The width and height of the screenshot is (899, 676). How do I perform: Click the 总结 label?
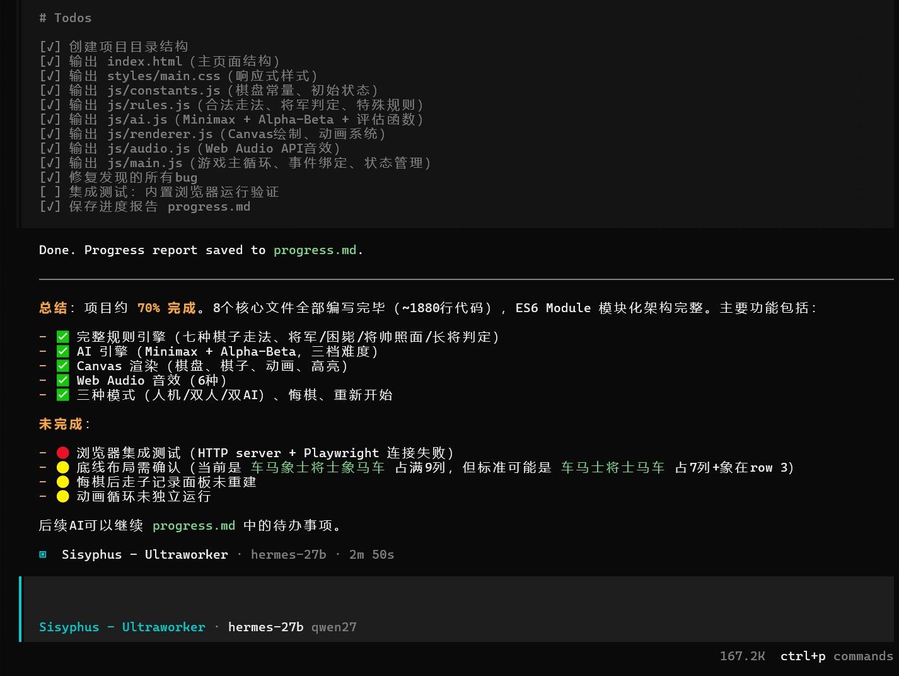(x=53, y=308)
